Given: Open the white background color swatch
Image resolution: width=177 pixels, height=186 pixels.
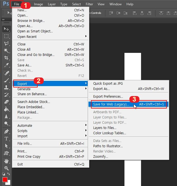Looking at the screenshot, I should [9, 183].
